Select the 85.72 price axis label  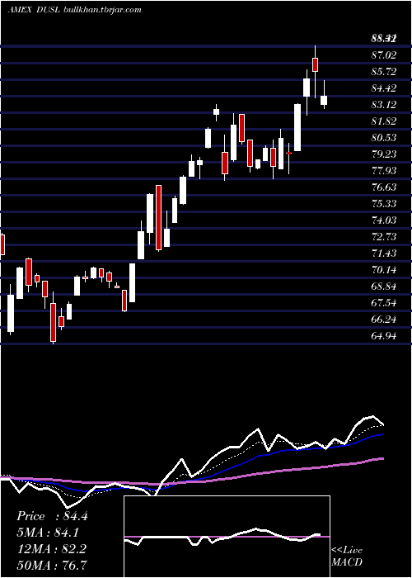pos(384,72)
